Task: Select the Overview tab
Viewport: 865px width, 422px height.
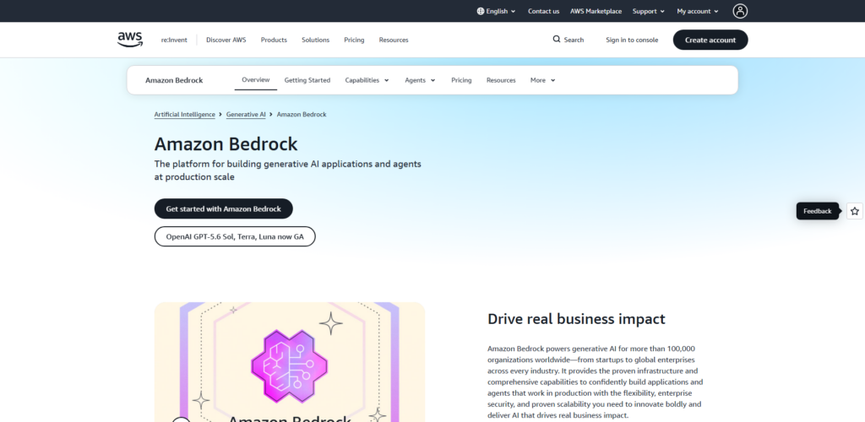Action: pyautogui.click(x=256, y=80)
